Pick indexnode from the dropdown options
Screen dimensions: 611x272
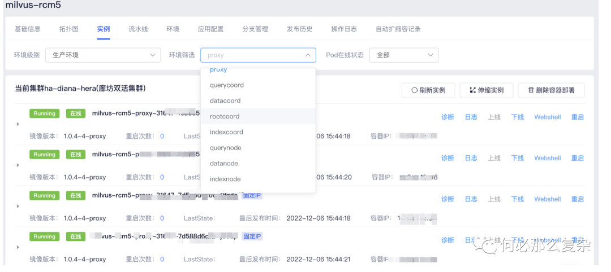[258, 179]
